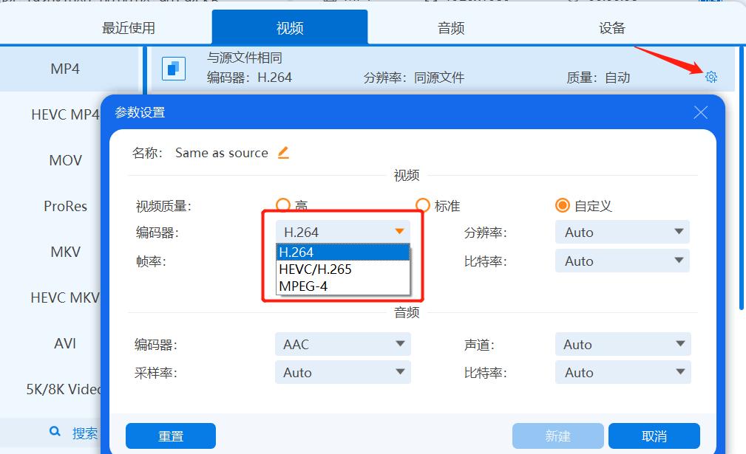This screenshot has width=746, height=454.
Task: Open parameter settings via the gear icon
Action: click(710, 75)
